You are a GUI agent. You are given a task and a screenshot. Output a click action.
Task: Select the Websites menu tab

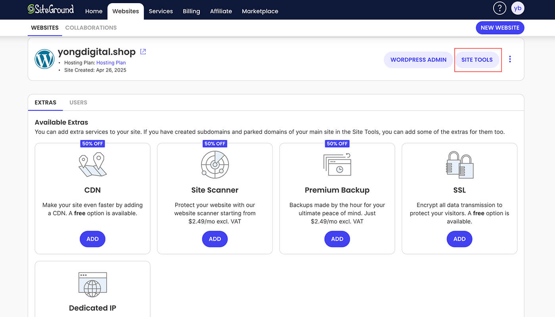click(x=126, y=11)
